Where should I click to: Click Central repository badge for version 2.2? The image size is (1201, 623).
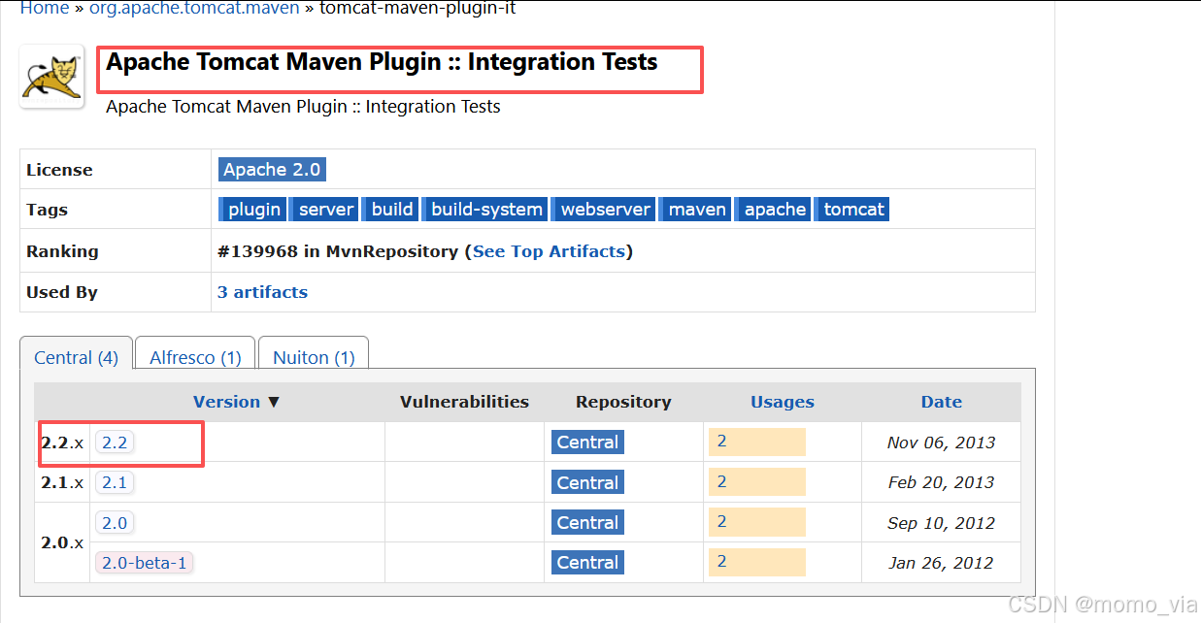tap(587, 443)
